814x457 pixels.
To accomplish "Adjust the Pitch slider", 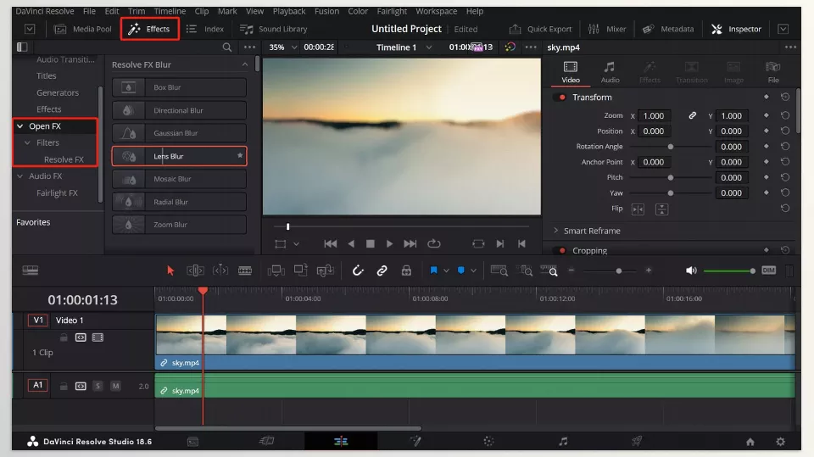I will [x=670, y=177].
